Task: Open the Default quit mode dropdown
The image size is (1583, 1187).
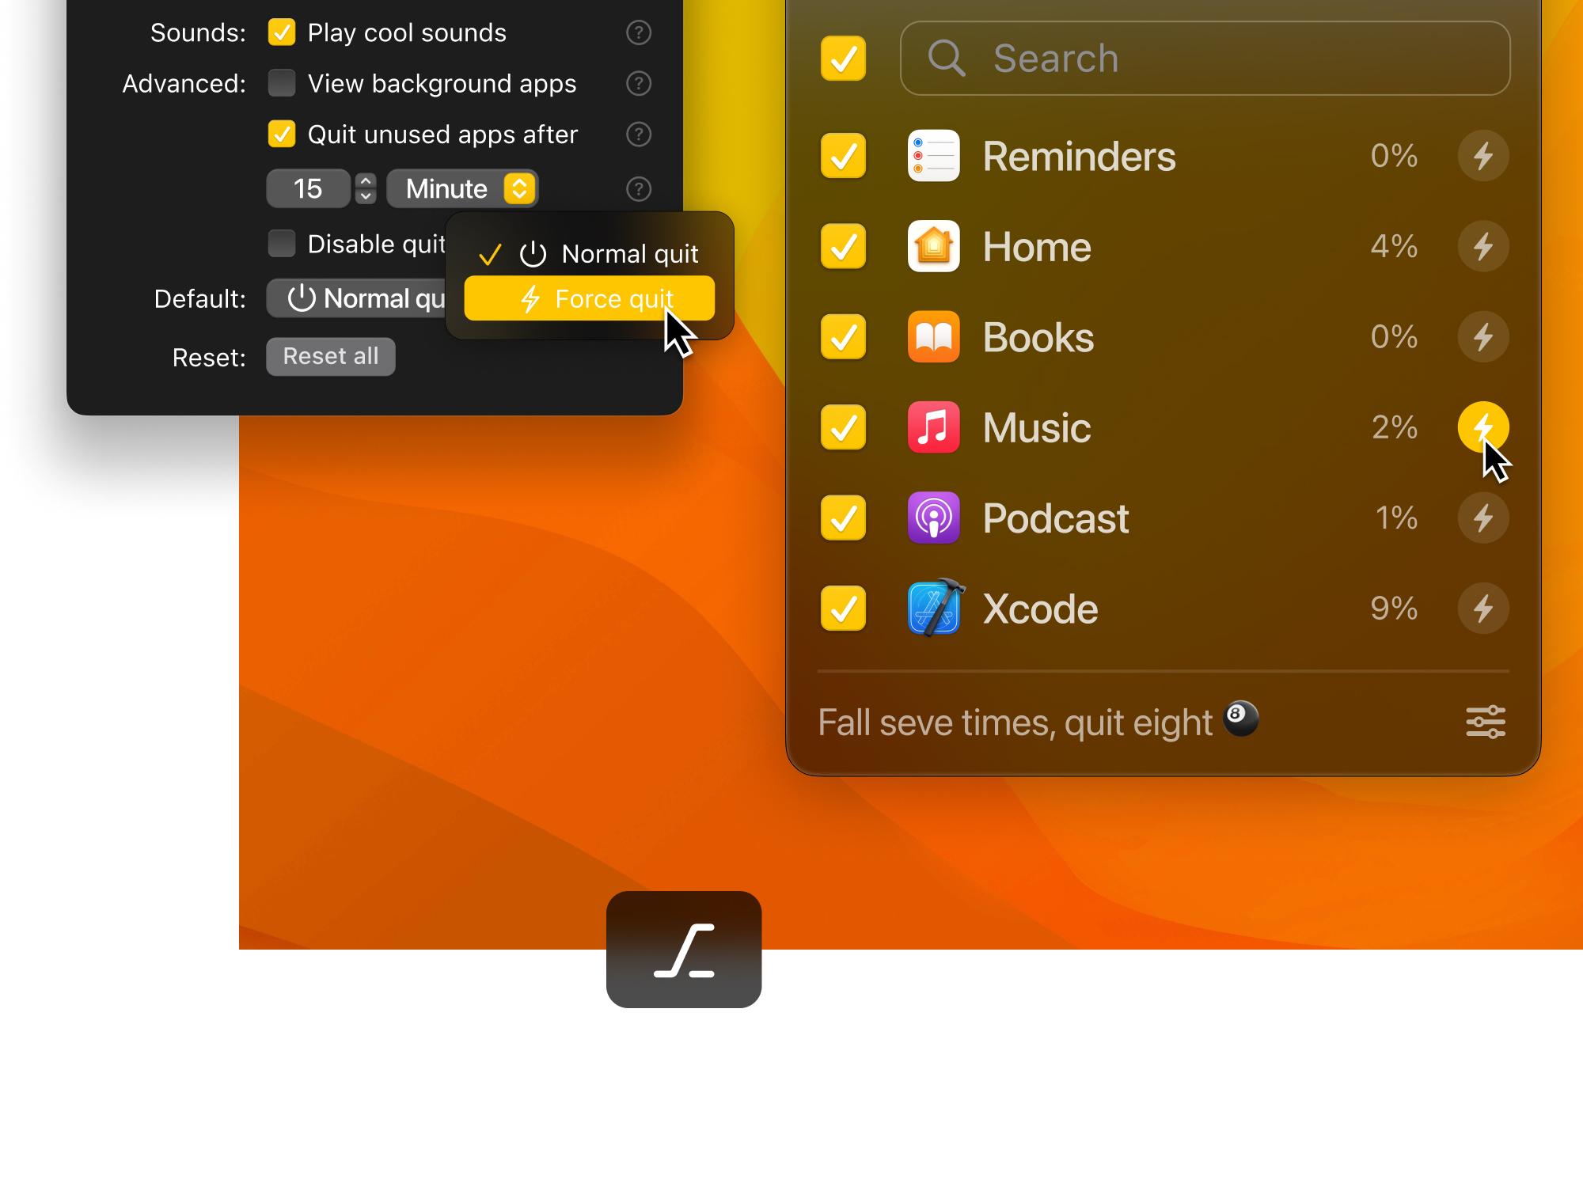Action: [358, 298]
